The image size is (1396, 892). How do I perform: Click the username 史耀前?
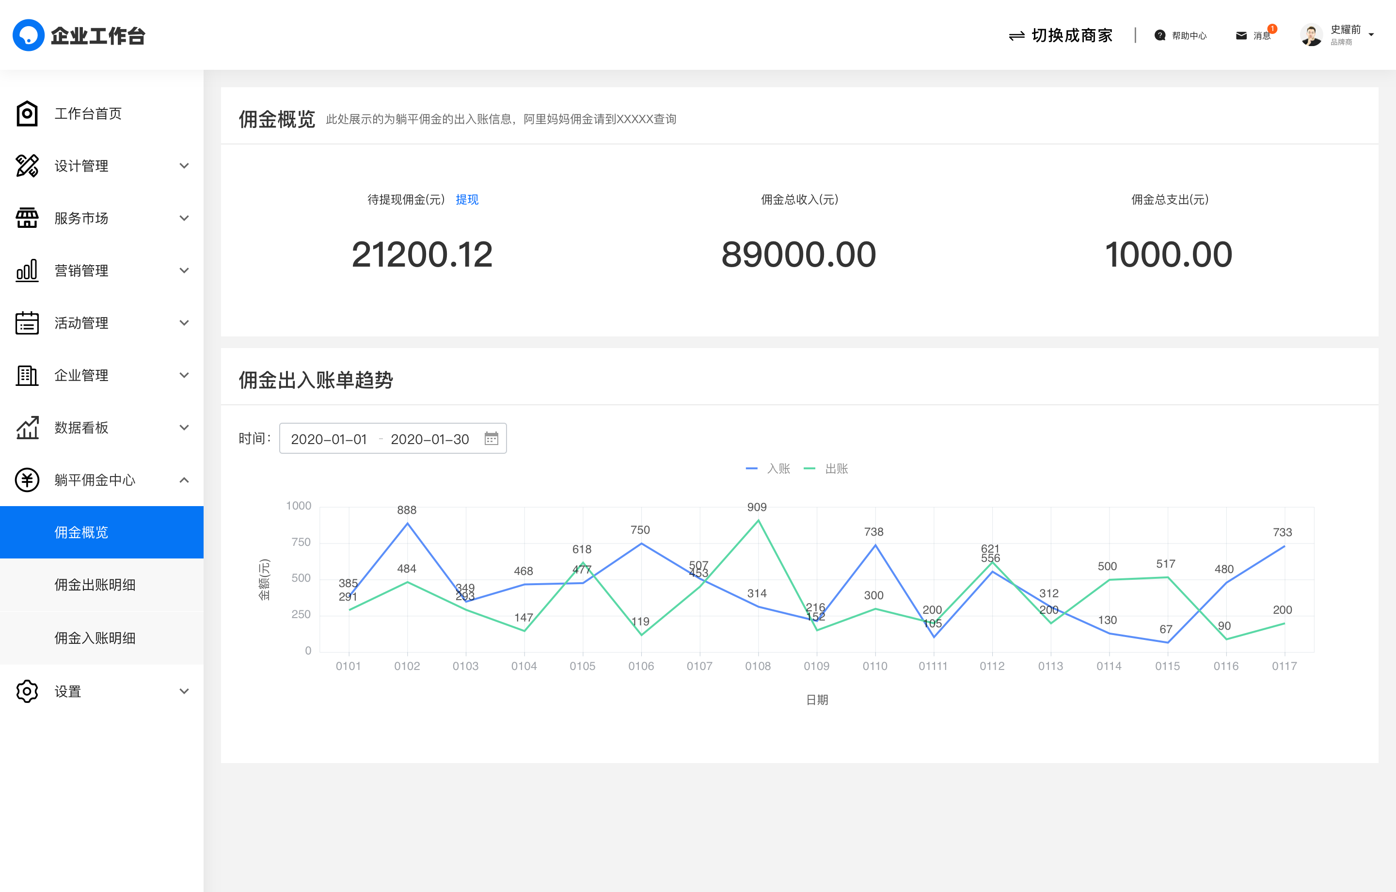[x=1345, y=30]
